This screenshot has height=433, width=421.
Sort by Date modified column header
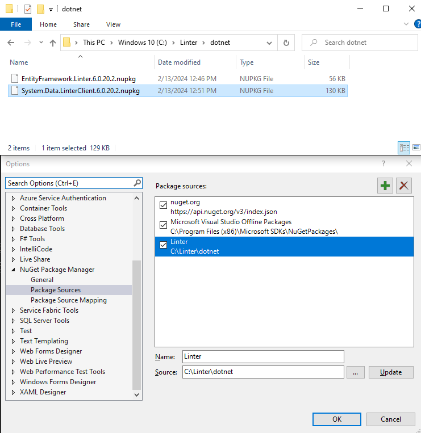(x=179, y=62)
